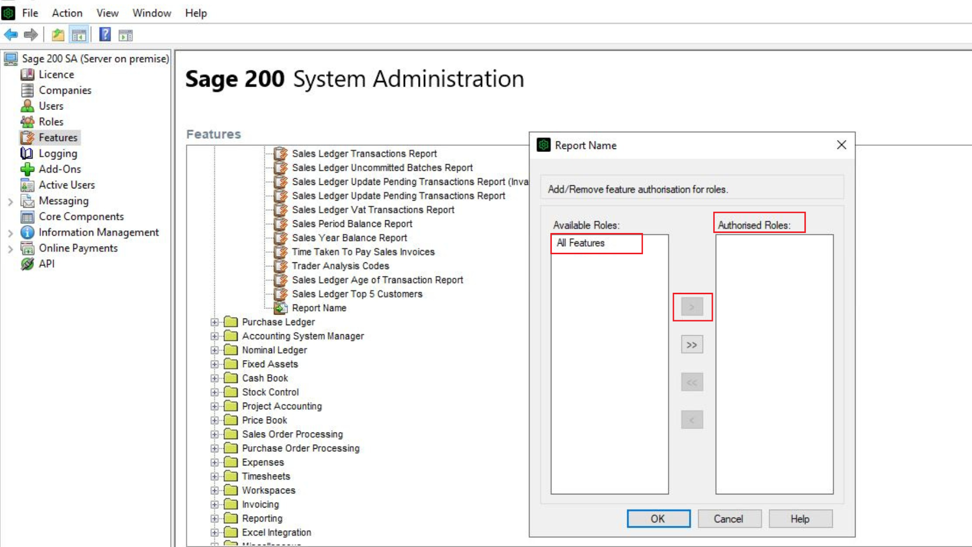Image resolution: width=972 pixels, height=547 pixels.
Task: Open Core Components
Action: pos(81,216)
